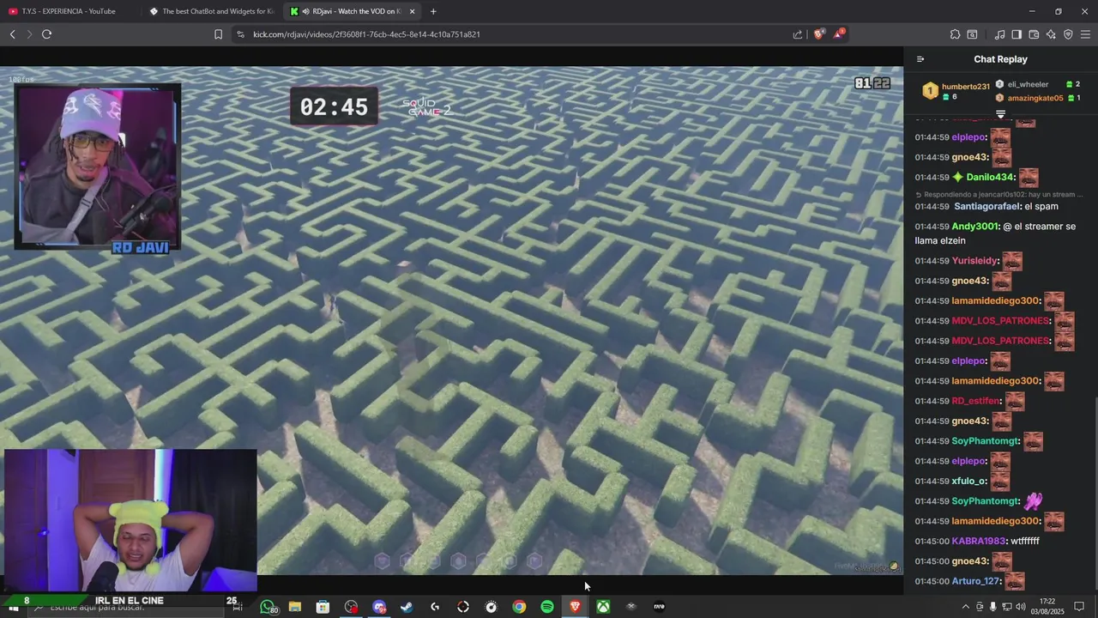Viewport: 1098px width, 618px height.
Task: Open the browser main hamburger menu
Action: (1085, 34)
